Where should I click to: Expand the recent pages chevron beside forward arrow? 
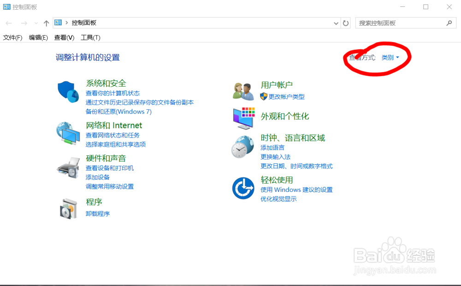coord(35,23)
